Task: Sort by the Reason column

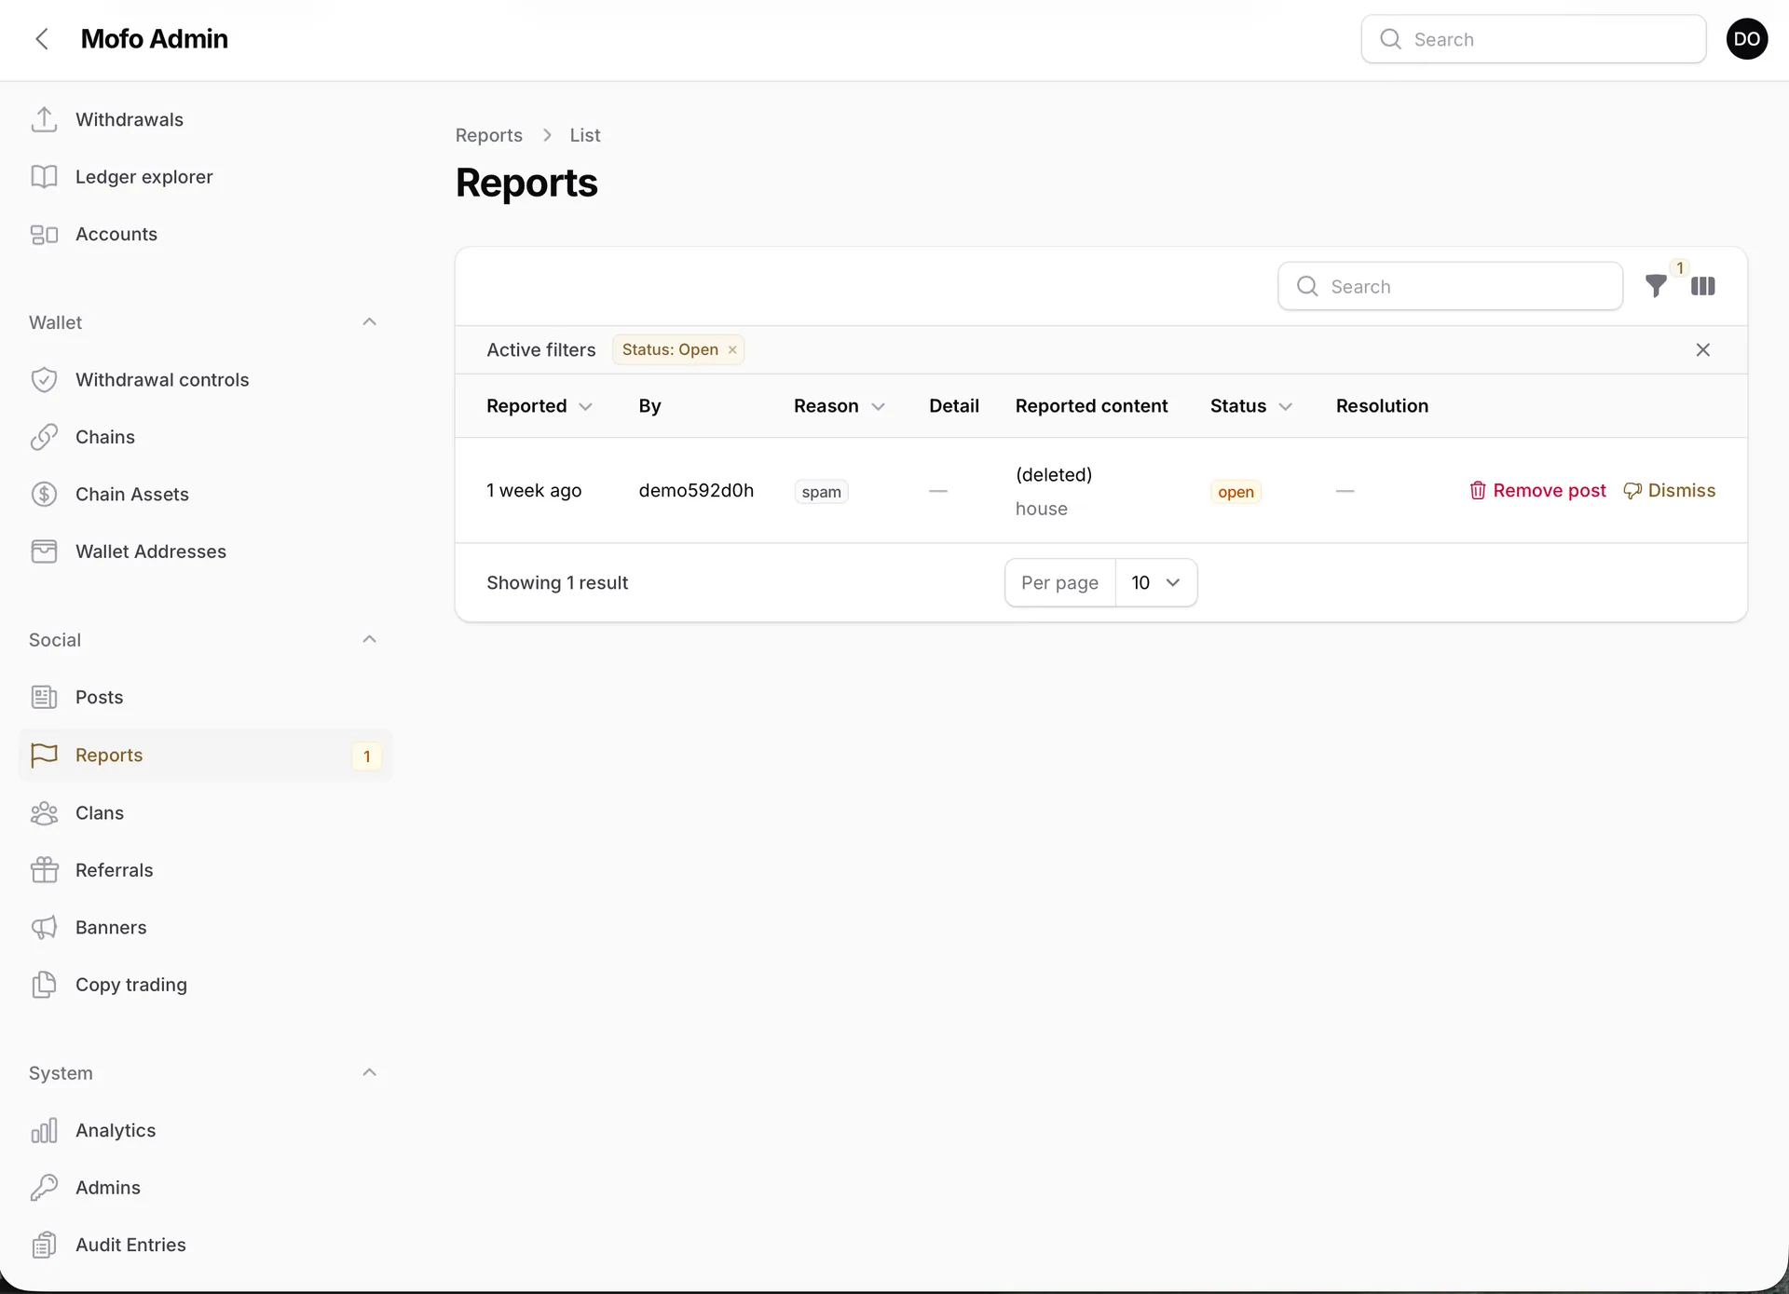Action: pyautogui.click(x=840, y=406)
